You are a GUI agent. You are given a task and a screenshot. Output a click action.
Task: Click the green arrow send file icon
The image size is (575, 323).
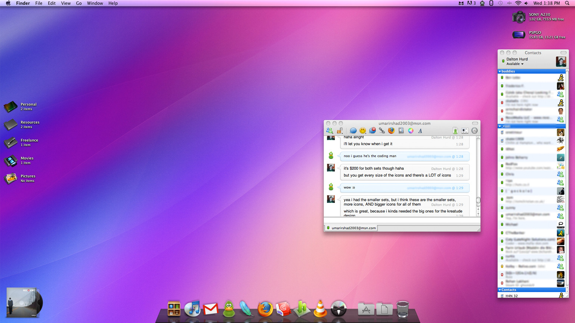tap(455, 131)
